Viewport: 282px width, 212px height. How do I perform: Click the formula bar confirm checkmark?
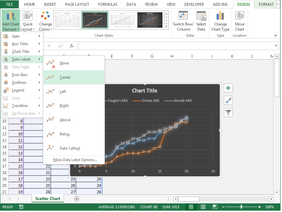point(60,46)
